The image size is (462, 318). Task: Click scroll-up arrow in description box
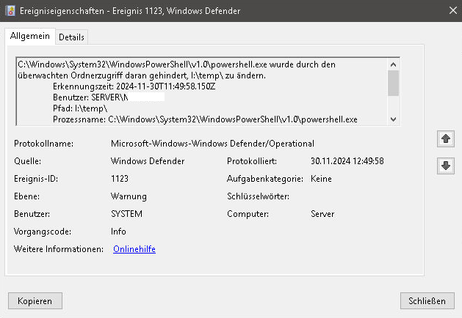[393, 64]
